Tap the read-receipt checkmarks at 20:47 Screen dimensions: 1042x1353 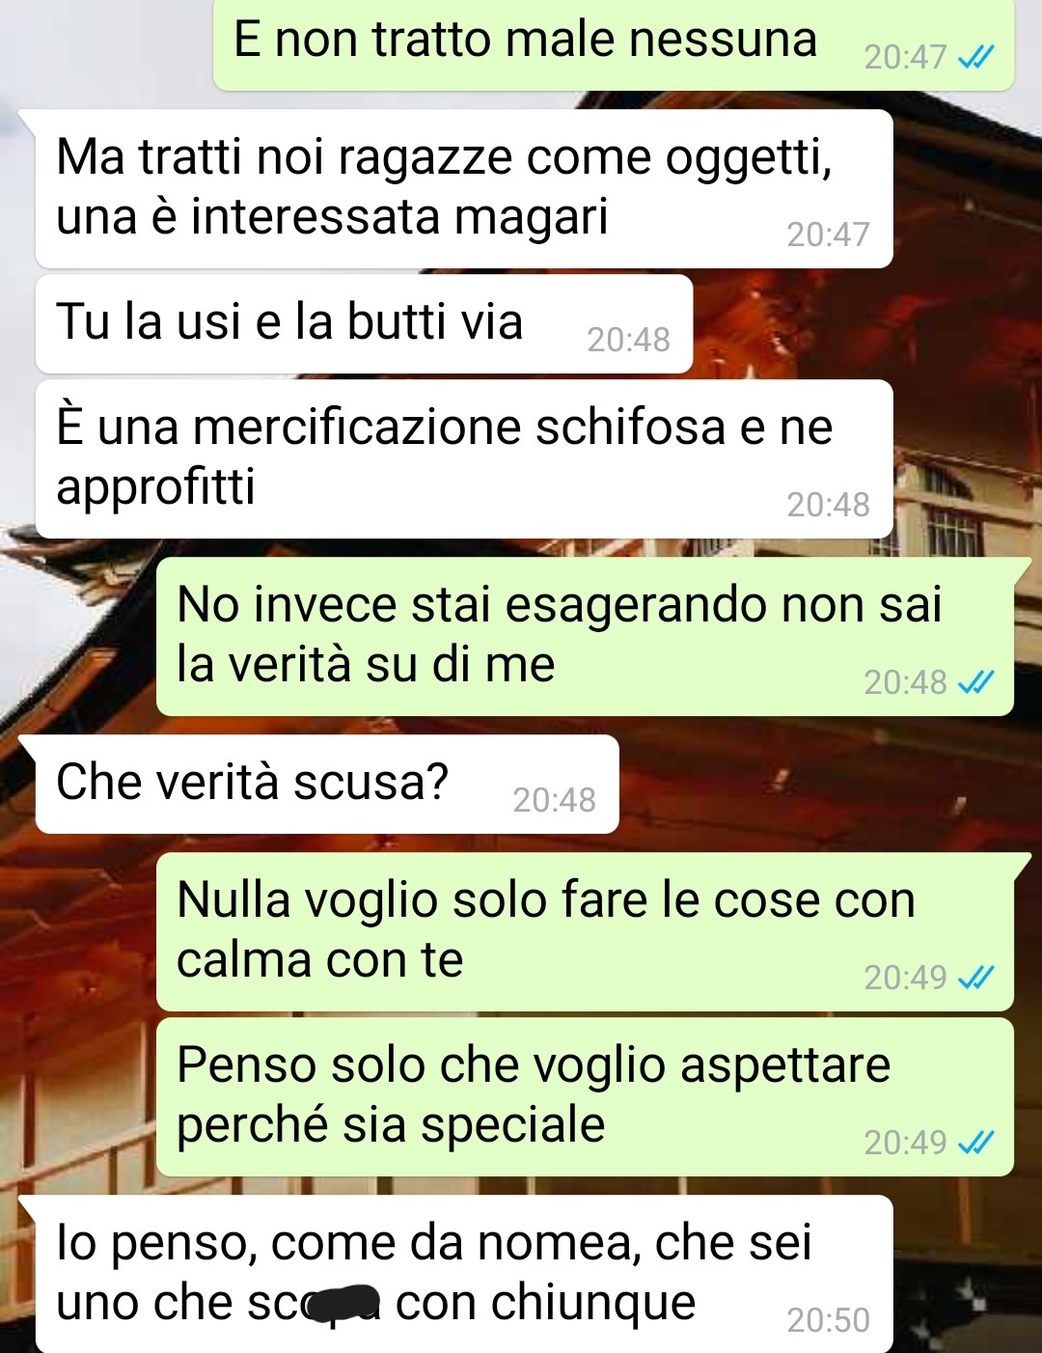tap(974, 58)
